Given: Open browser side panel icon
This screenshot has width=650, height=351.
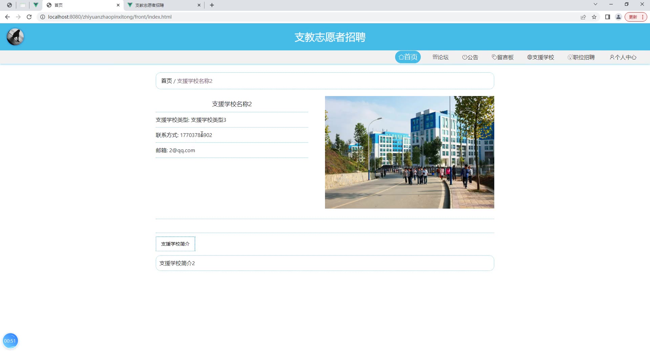Looking at the screenshot, I should [x=608, y=17].
